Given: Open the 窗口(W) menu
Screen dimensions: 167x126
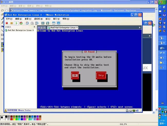Looking at the screenshot, I should (x=56, y=19).
